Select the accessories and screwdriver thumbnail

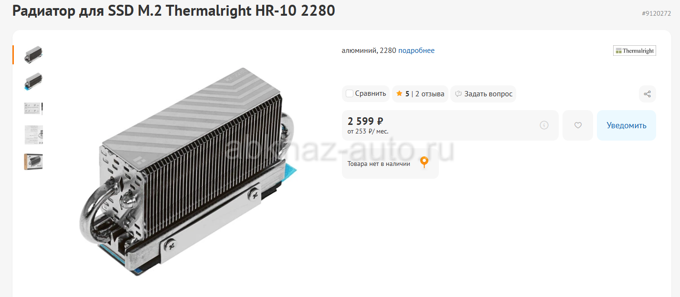pyautogui.click(x=33, y=108)
